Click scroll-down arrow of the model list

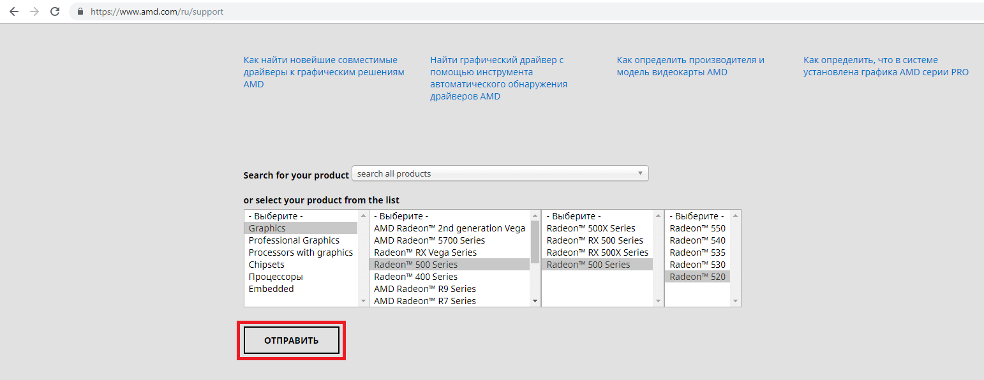point(735,301)
